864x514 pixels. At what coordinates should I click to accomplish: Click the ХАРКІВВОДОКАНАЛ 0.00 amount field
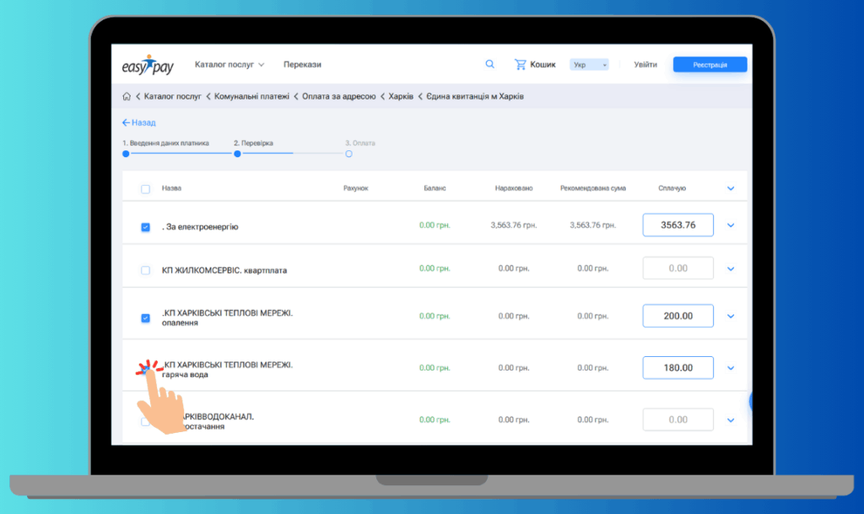678,419
